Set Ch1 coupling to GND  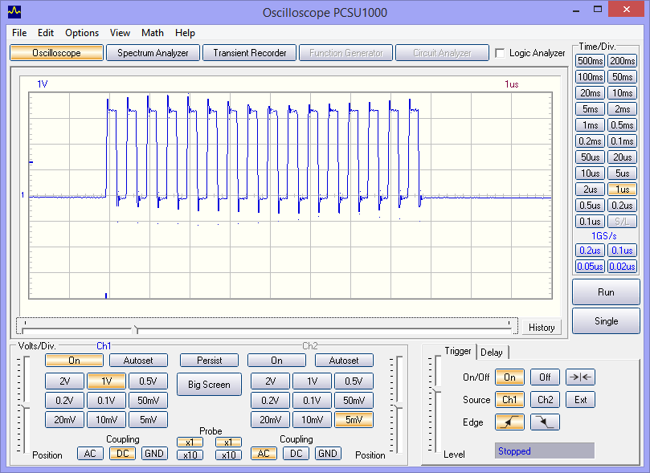[x=154, y=454]
